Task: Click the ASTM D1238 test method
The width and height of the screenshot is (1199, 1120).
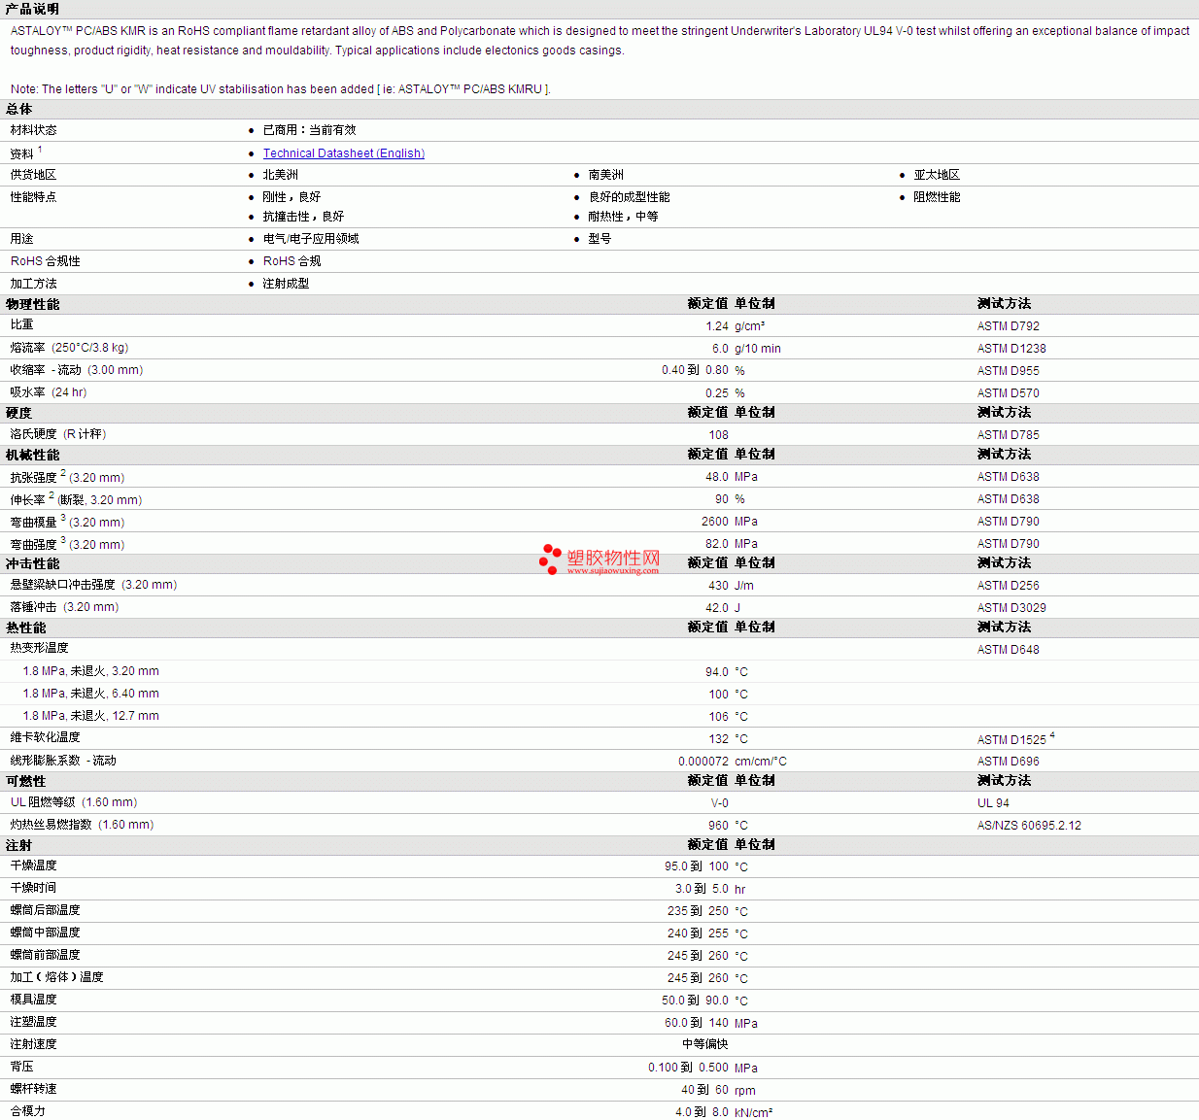Action: coord(1011,349)
